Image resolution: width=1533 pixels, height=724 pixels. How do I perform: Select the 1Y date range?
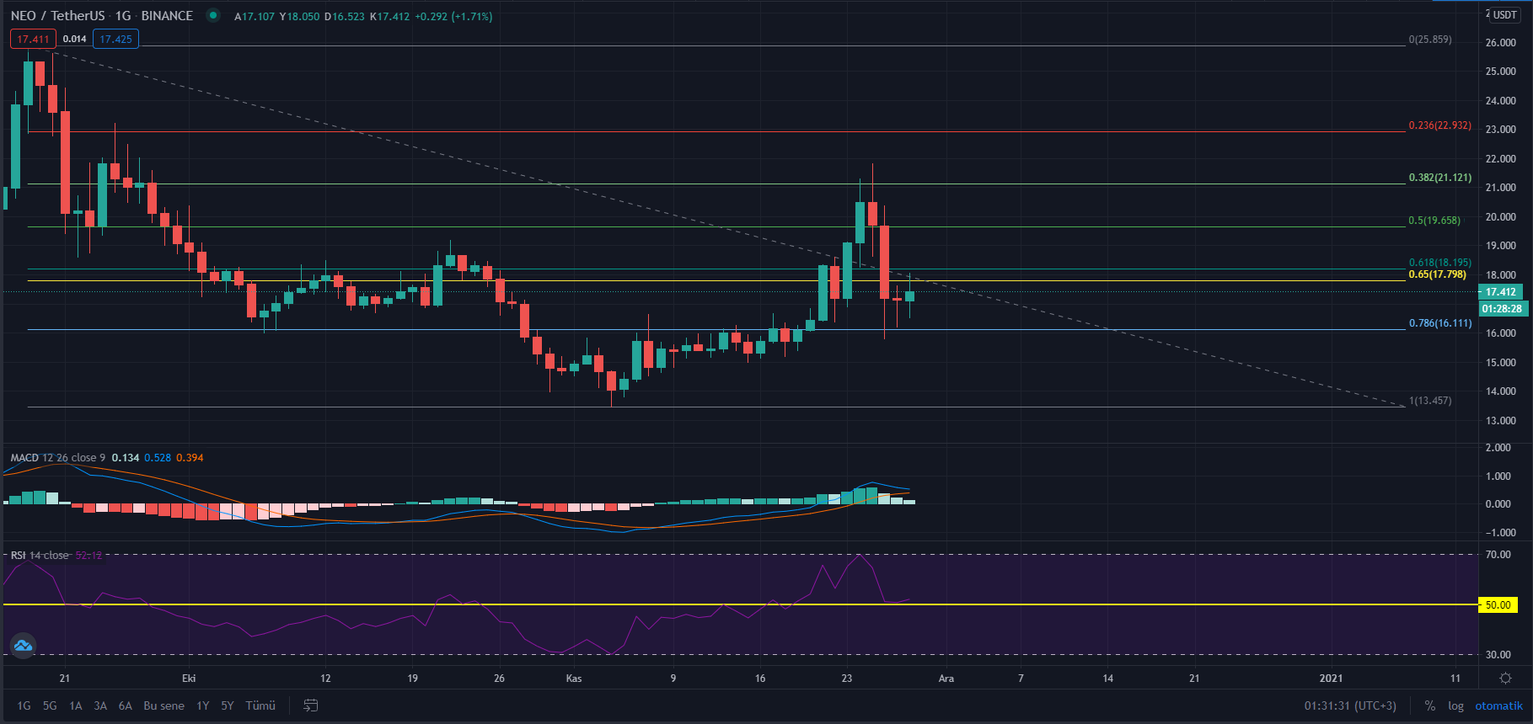(x=202, y=705)
